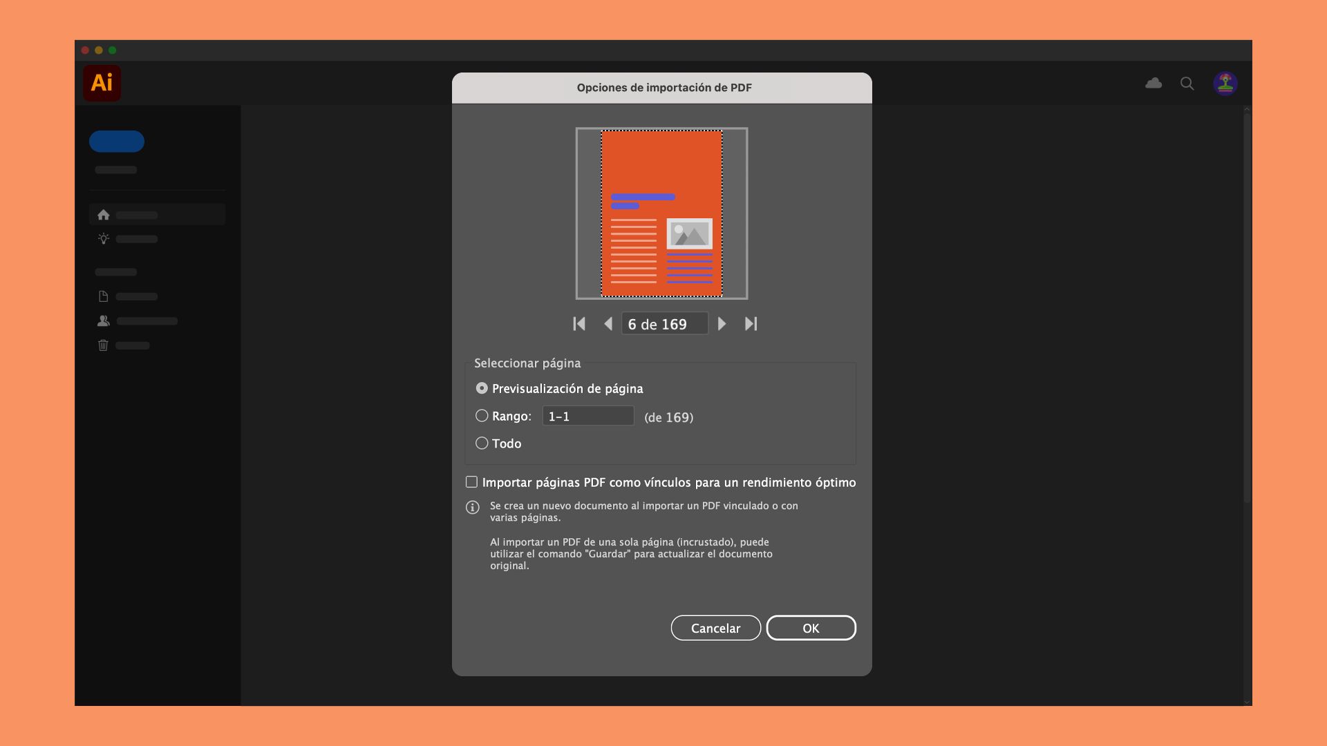Click the people/teams sidebar icon
This screenshot has width=1327, height=746.
click(103, 321)
